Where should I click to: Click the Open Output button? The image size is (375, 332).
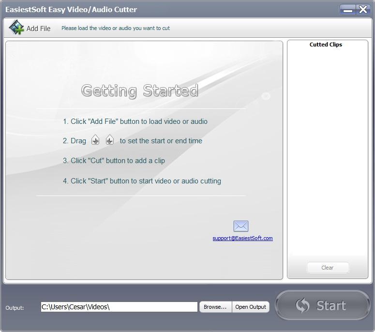click(x=251, y=307)
